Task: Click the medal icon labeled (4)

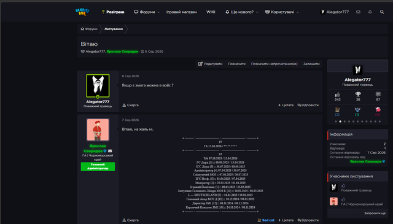Action: point(378,109)
